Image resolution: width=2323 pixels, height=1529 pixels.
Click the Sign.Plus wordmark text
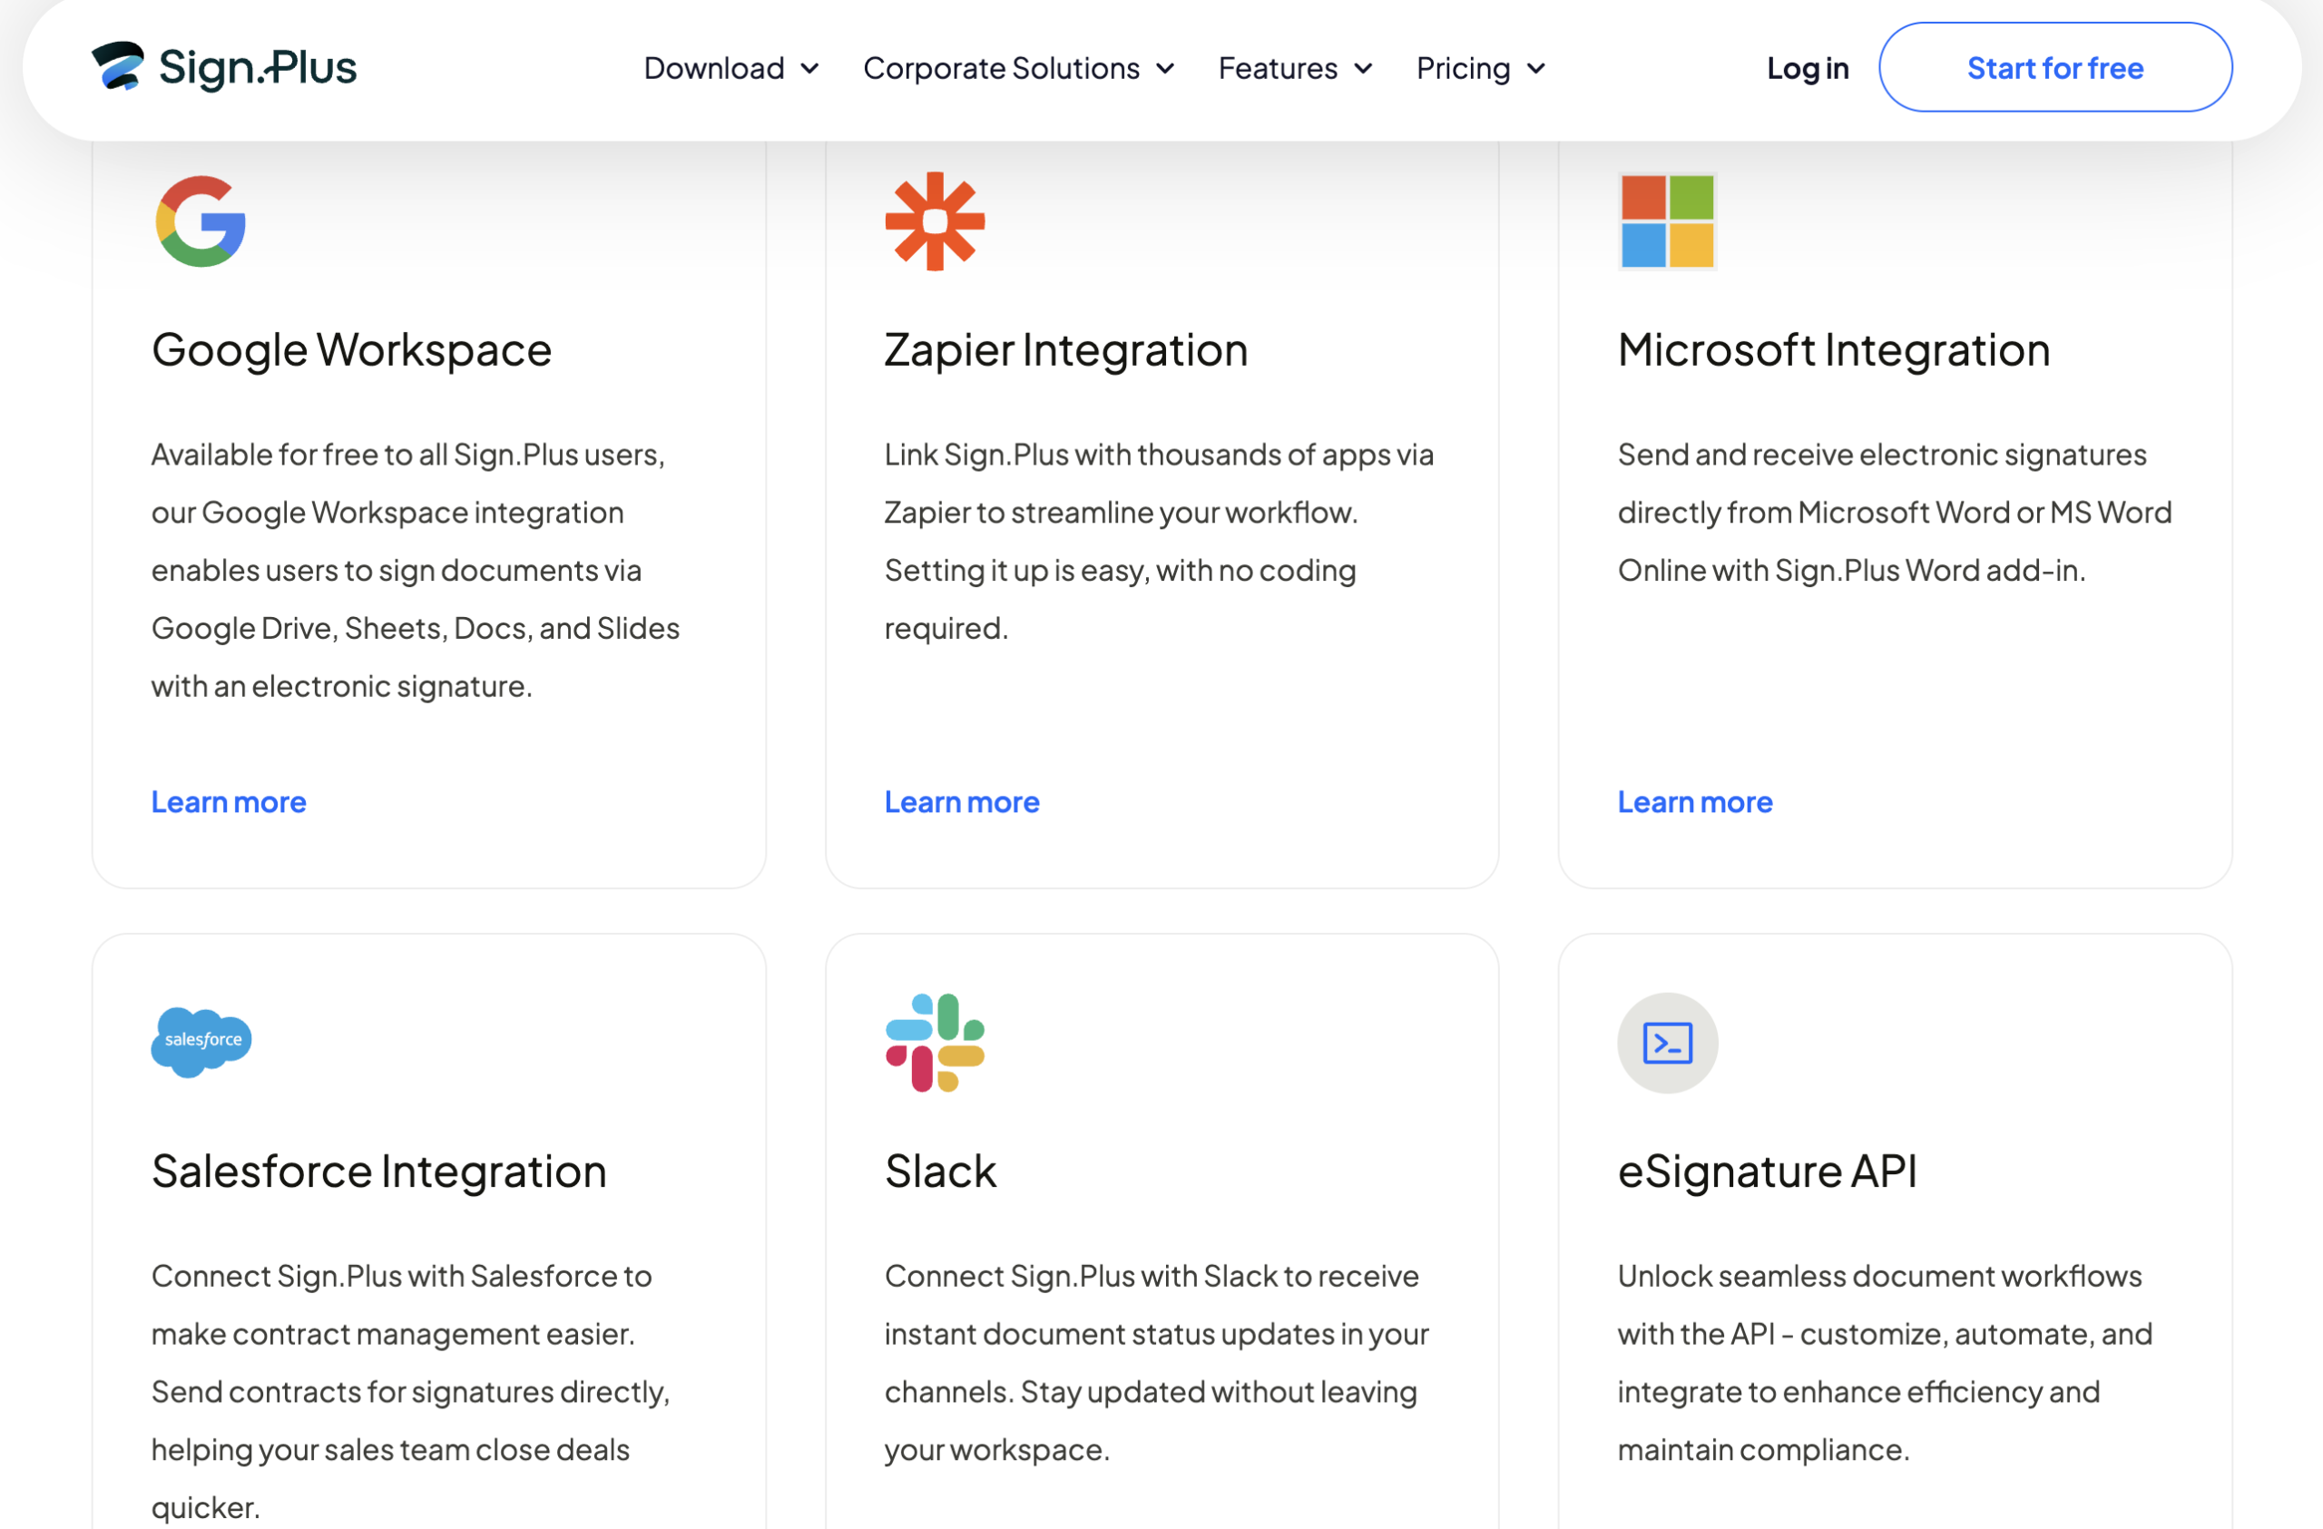[258, 67]
